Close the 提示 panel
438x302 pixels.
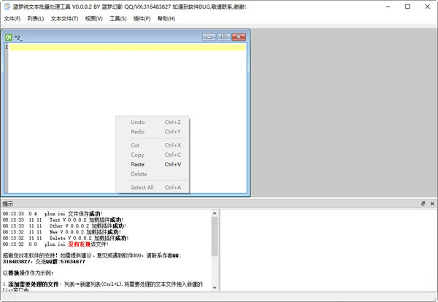(432, 204)
